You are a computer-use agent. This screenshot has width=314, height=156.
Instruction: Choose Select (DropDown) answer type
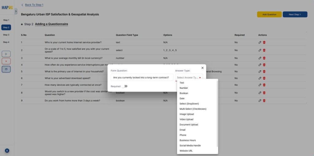197,104
